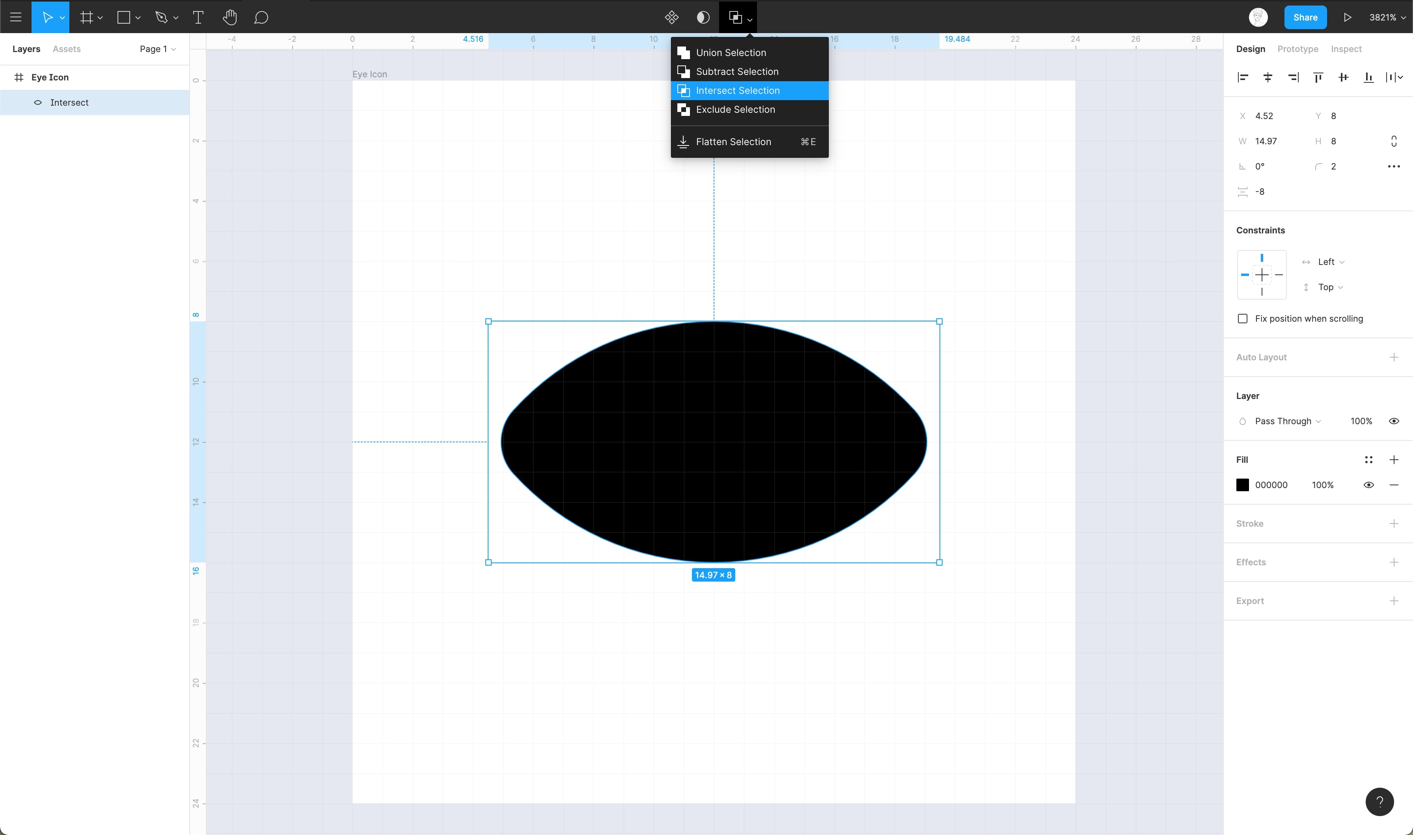
Task: Click the Create Component icon
Action: 672,17
